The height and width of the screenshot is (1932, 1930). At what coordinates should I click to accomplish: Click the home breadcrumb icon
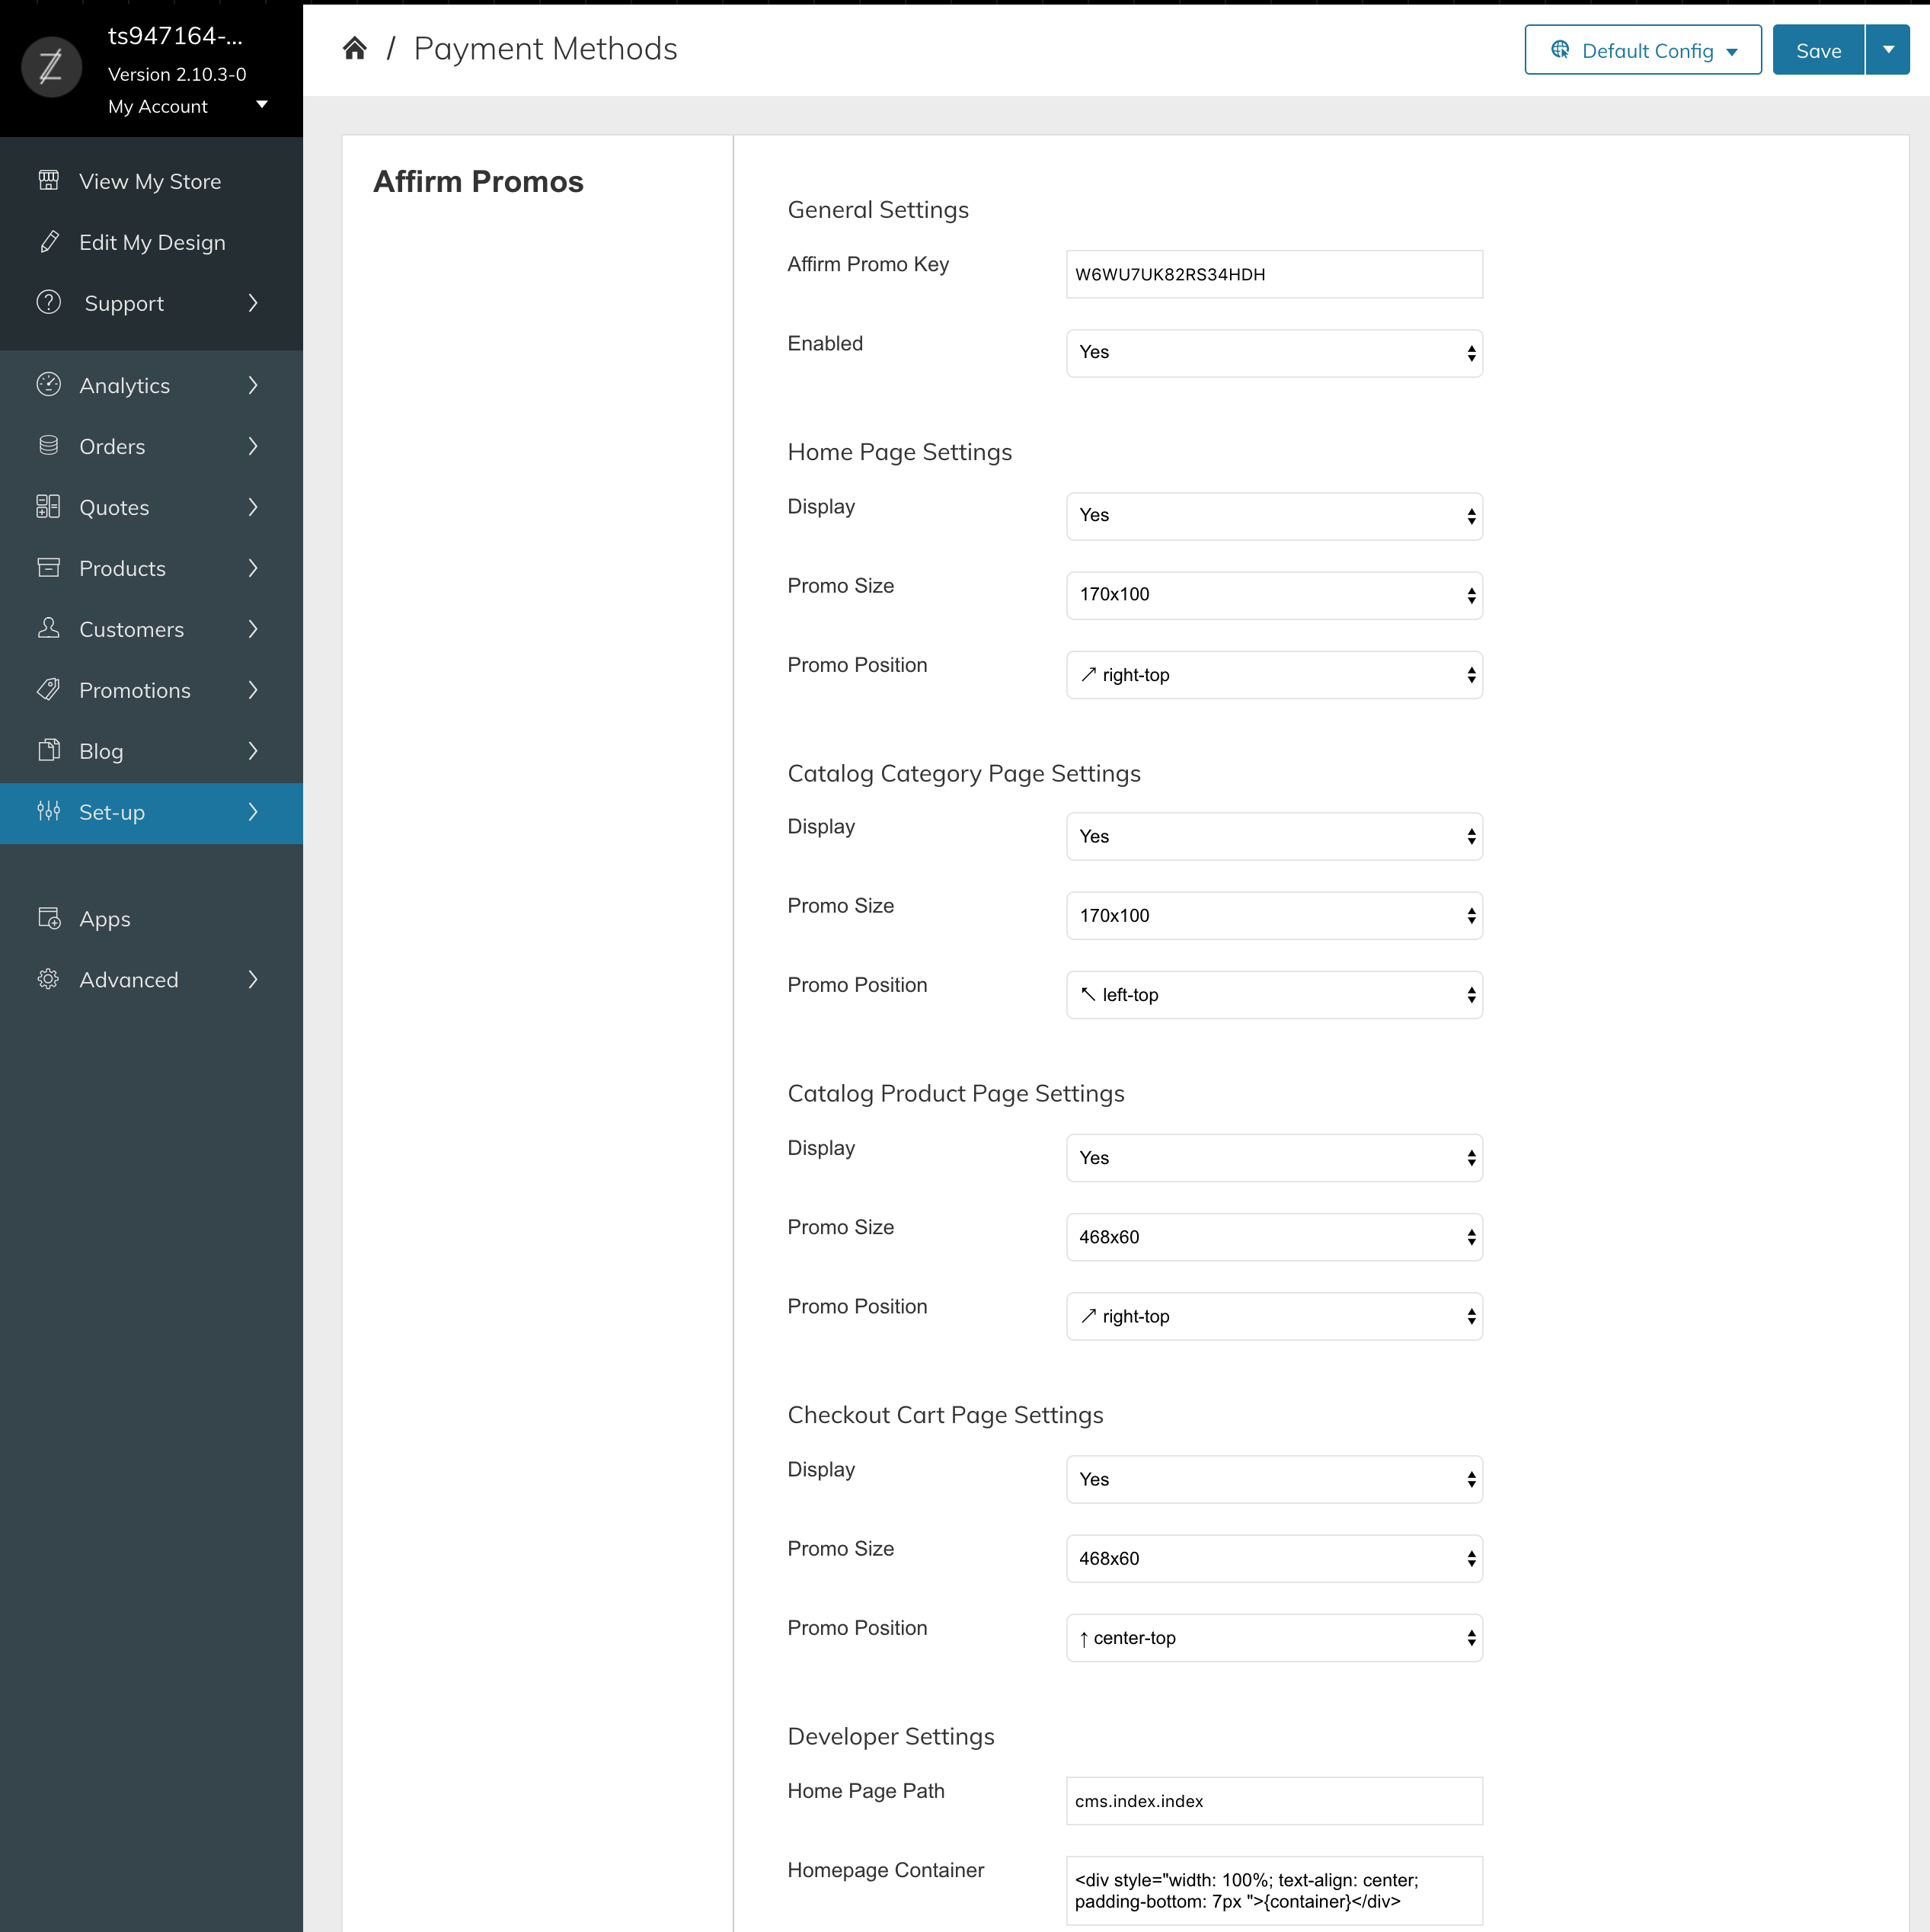click(x=354, y=48)
